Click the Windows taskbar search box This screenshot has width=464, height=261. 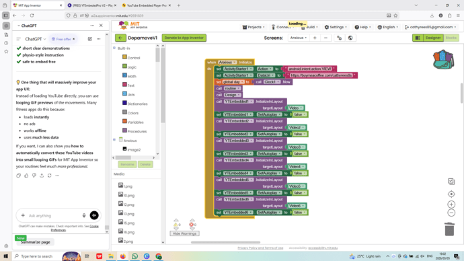(x=37, y=256)
